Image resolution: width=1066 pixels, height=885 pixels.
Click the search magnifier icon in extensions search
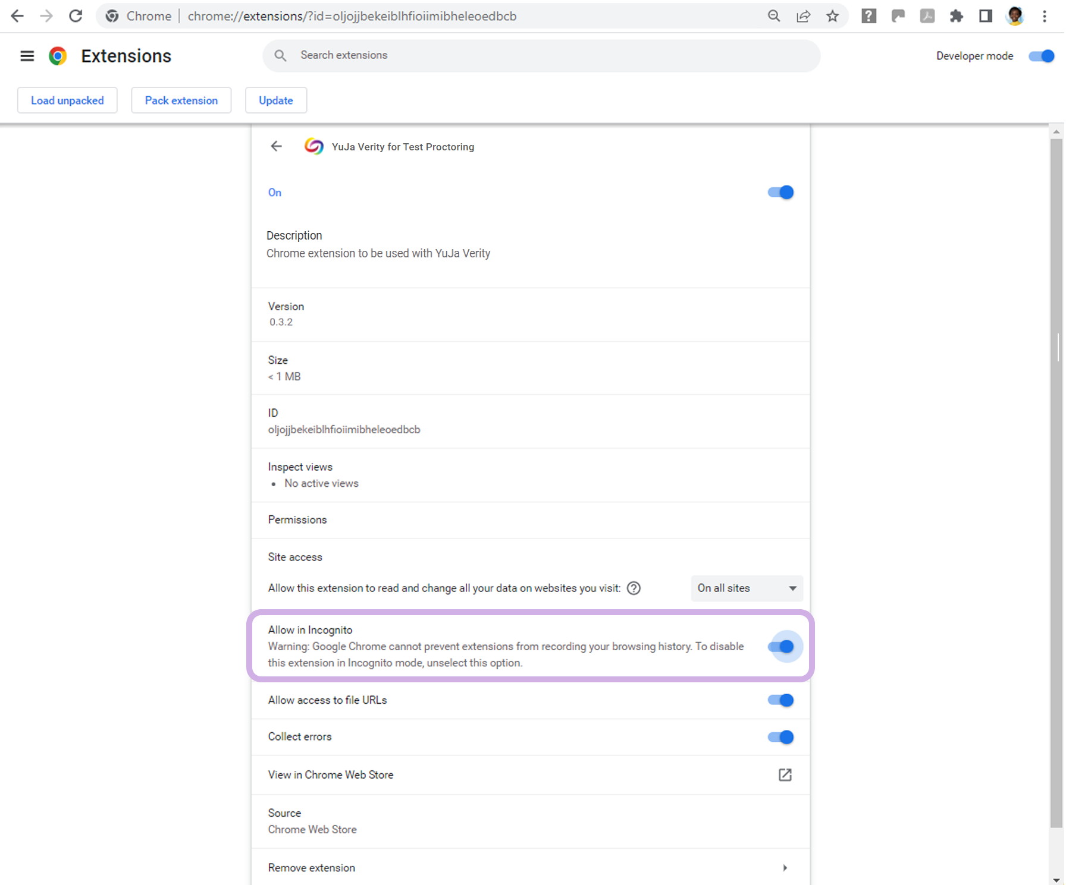point(280,55)
